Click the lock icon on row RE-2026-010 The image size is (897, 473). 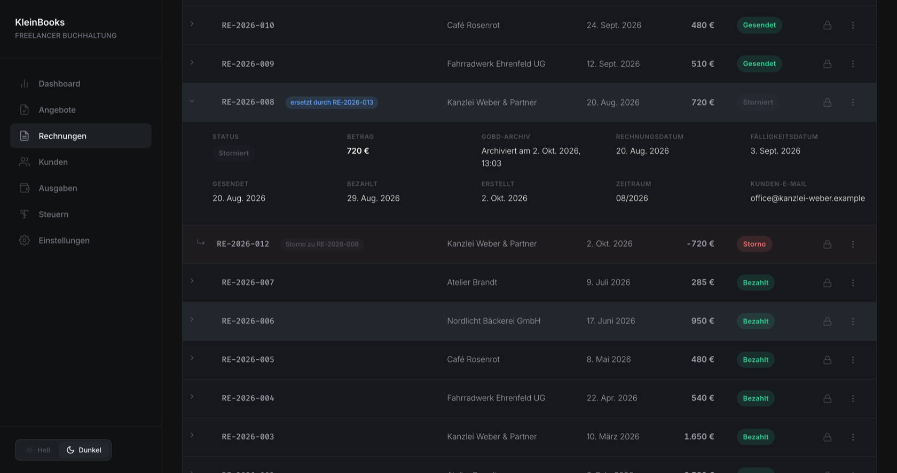click(827, 25)
